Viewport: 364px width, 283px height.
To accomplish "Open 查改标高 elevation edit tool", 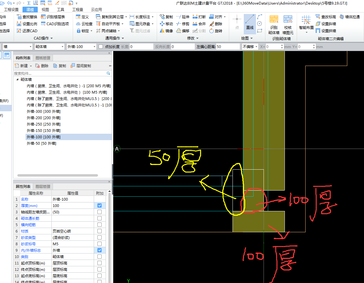I will (326, 17).
